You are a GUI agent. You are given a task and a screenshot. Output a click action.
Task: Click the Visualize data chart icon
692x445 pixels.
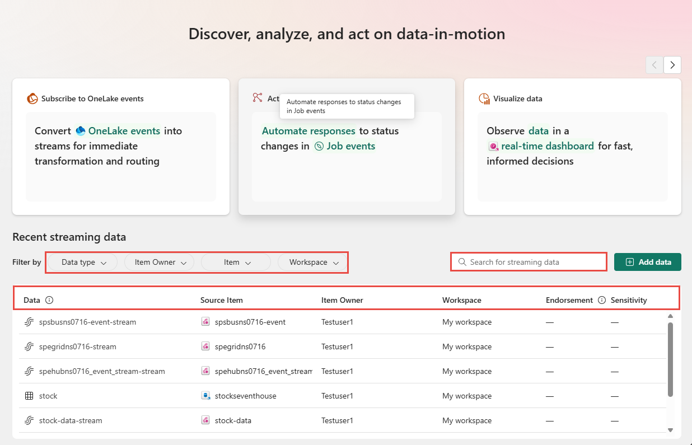click(x=484, y=99)
